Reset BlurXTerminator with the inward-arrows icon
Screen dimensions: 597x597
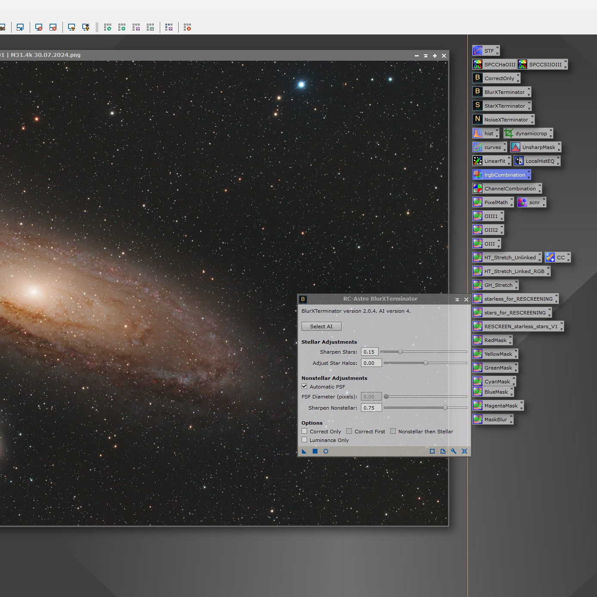coord(464,451)
